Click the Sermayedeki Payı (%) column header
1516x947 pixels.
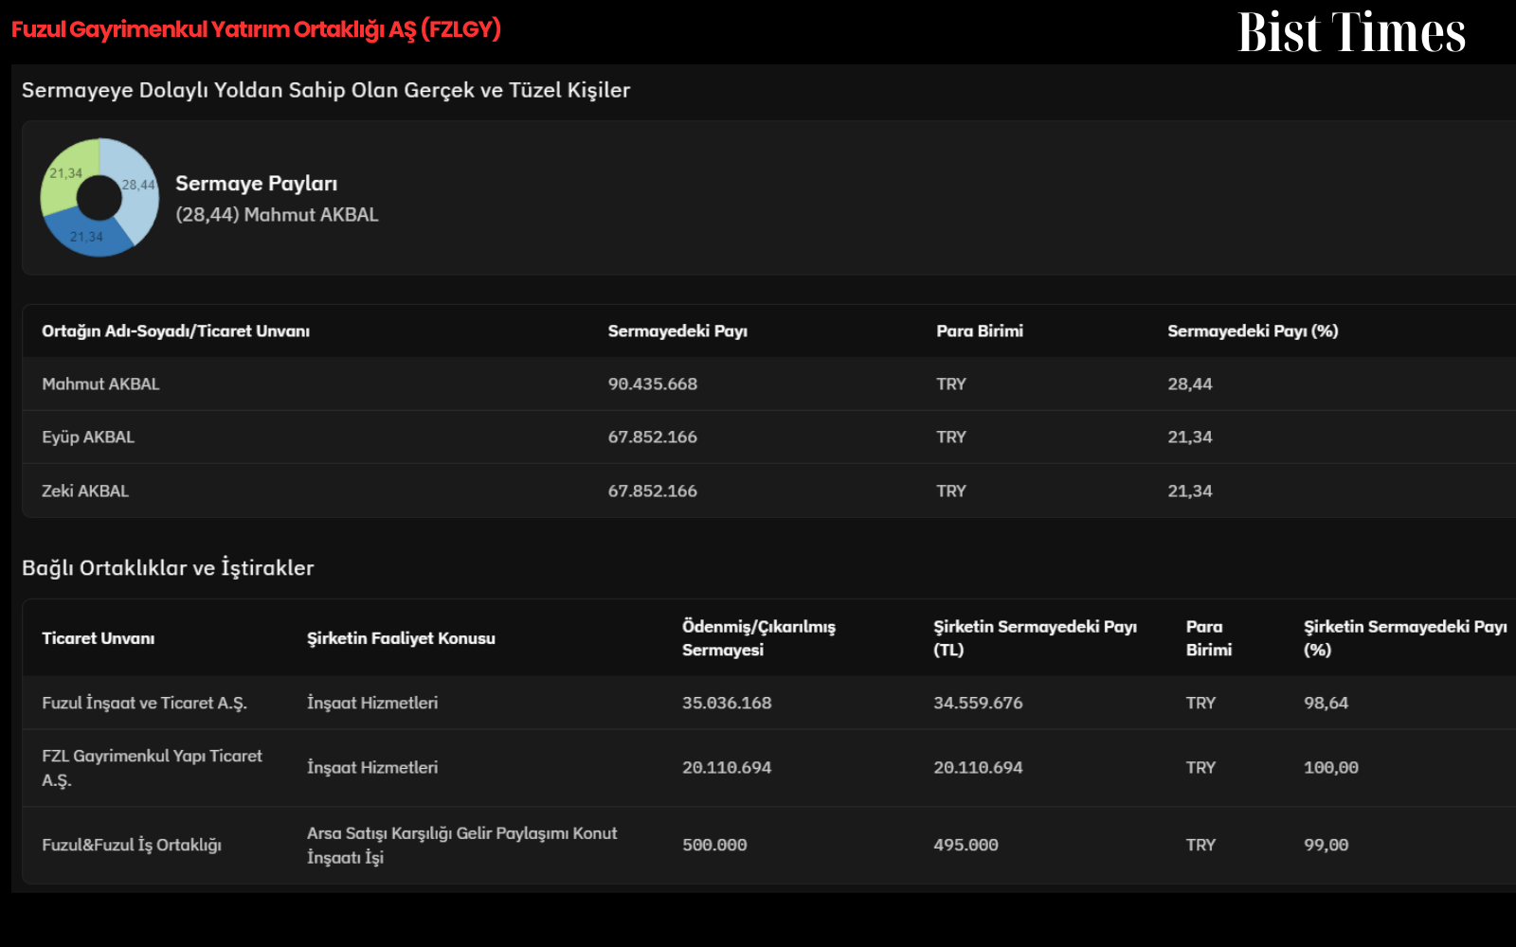1253,331
